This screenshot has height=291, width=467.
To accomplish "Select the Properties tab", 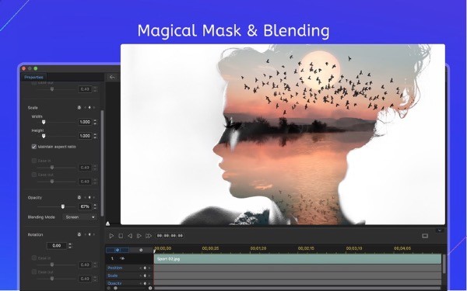I will click(x=33, y=77).
